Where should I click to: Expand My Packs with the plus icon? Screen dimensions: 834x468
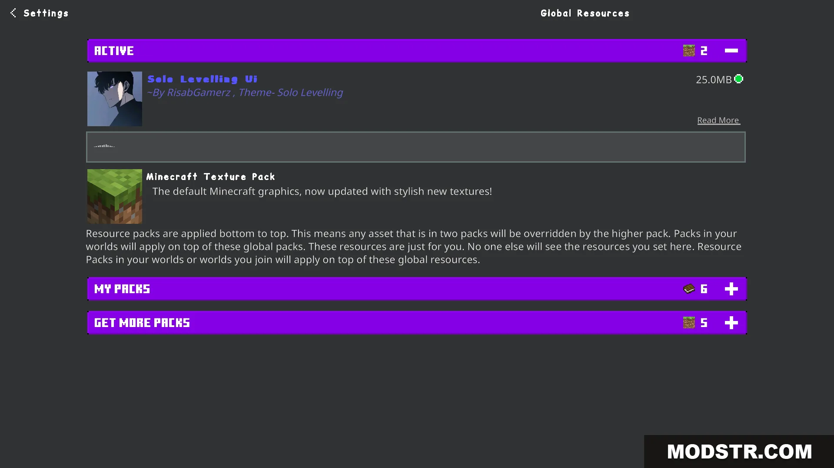tap(731, 289)
